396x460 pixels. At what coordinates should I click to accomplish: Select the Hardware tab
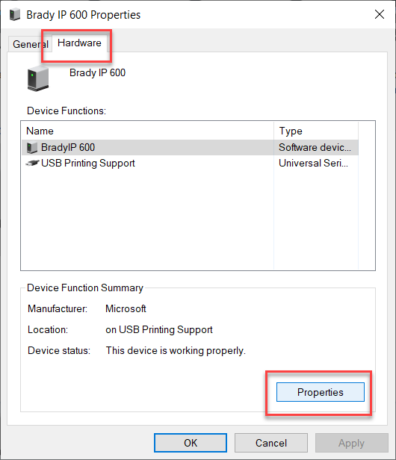[79, 43]
